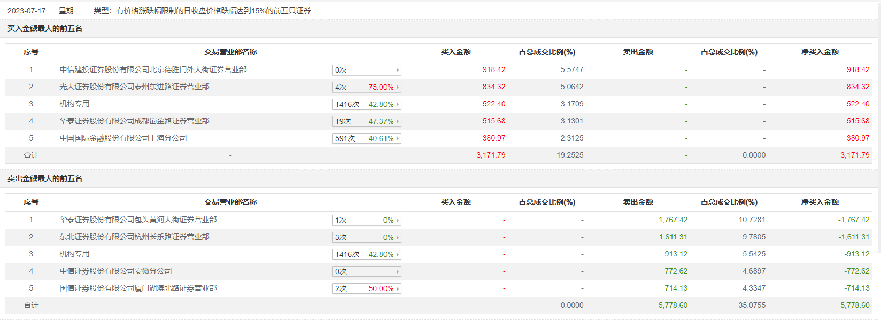The height and width of the screenshot is (320, 881).
Task: Expand the 19次 47.37% dropdown
Action: tap(366, 121)
